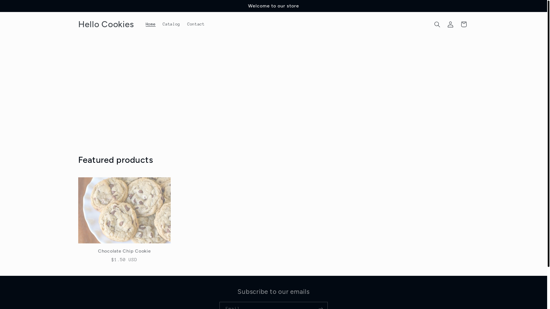Click the Featured products heading
Viewport: 550px width, 309px height.
pyautogui.click(x=116, y=160)
